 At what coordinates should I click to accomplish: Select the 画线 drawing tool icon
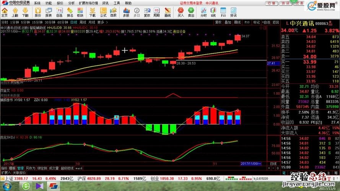coord(167,13)
